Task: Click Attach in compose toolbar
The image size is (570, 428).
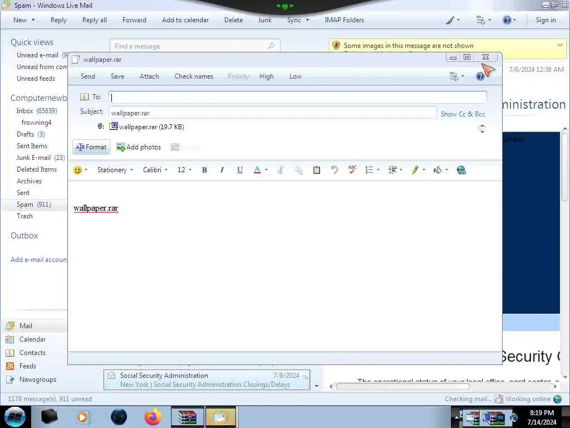Action: [149, 76]
